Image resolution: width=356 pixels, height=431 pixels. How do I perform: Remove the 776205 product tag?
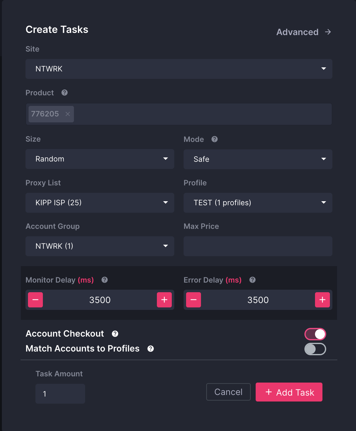pyautogui.click(x=68, y=114)
